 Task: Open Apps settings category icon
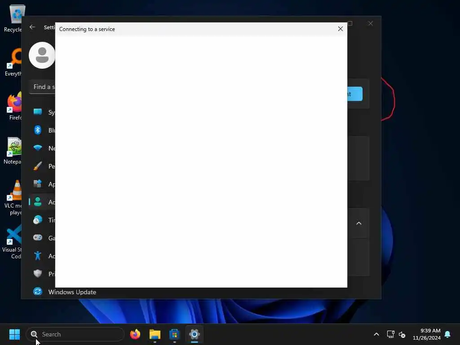pos(38,184)
